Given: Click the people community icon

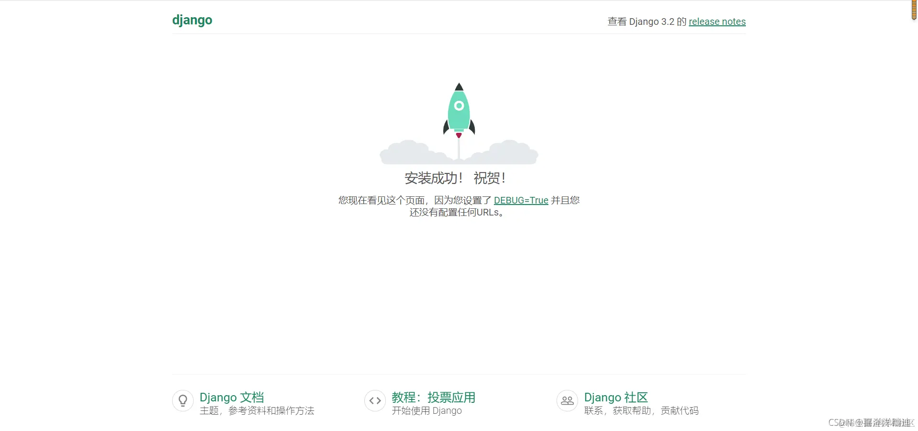Looking at the screenshot, I should (567, 400).
